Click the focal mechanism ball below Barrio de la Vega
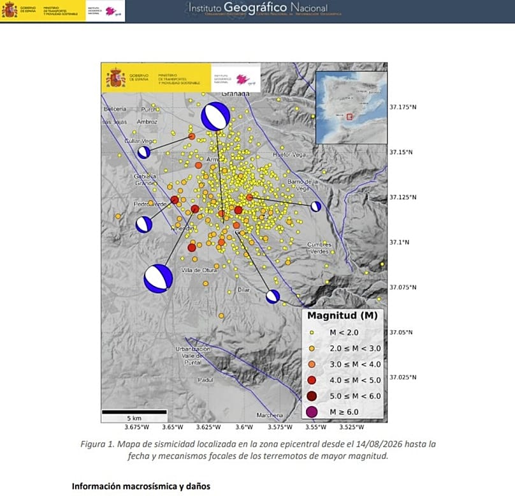This screenshot has width=515, height=496. click(x=316, y=207)
